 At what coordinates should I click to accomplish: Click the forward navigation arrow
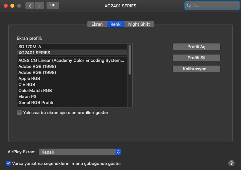point(39,6)
